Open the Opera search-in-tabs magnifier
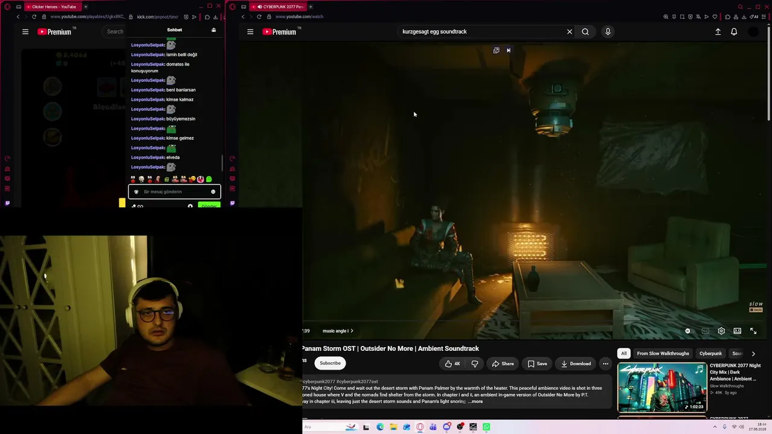The image size is (772, 434). tap(739, 7)
